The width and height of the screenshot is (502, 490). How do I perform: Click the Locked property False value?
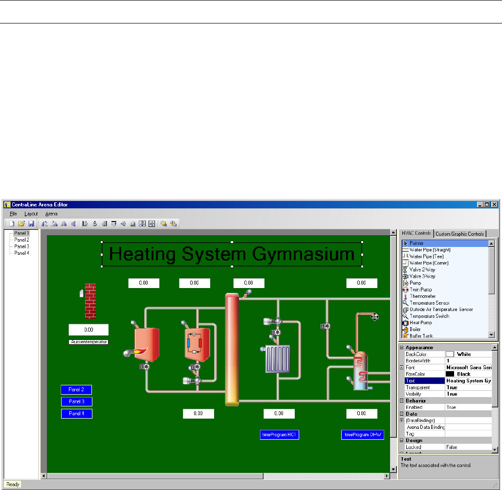[x=468, y=447]
